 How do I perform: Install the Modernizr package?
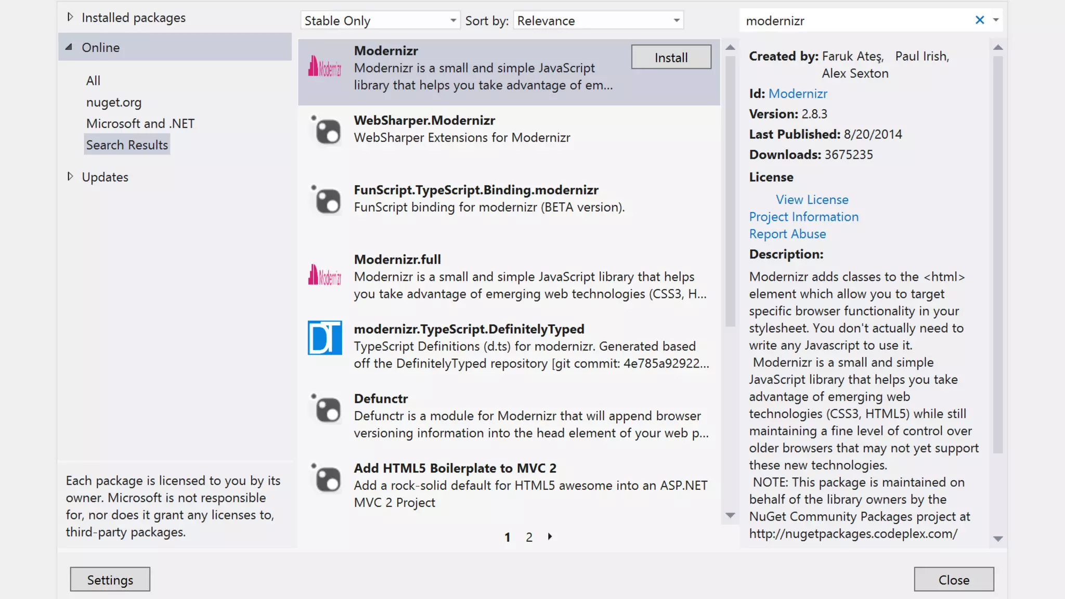point(671,57)
